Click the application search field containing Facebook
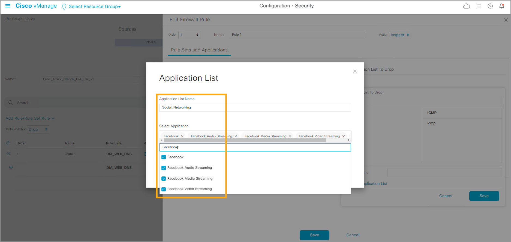 pos(255,147)
